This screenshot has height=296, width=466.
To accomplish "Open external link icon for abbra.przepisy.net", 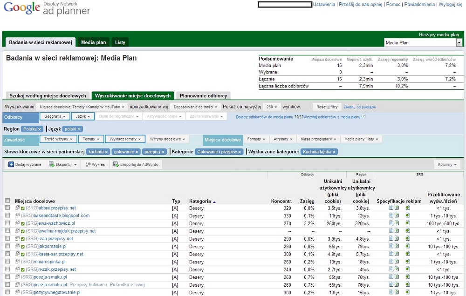I will pyautogui.click(x=17, y=208).
